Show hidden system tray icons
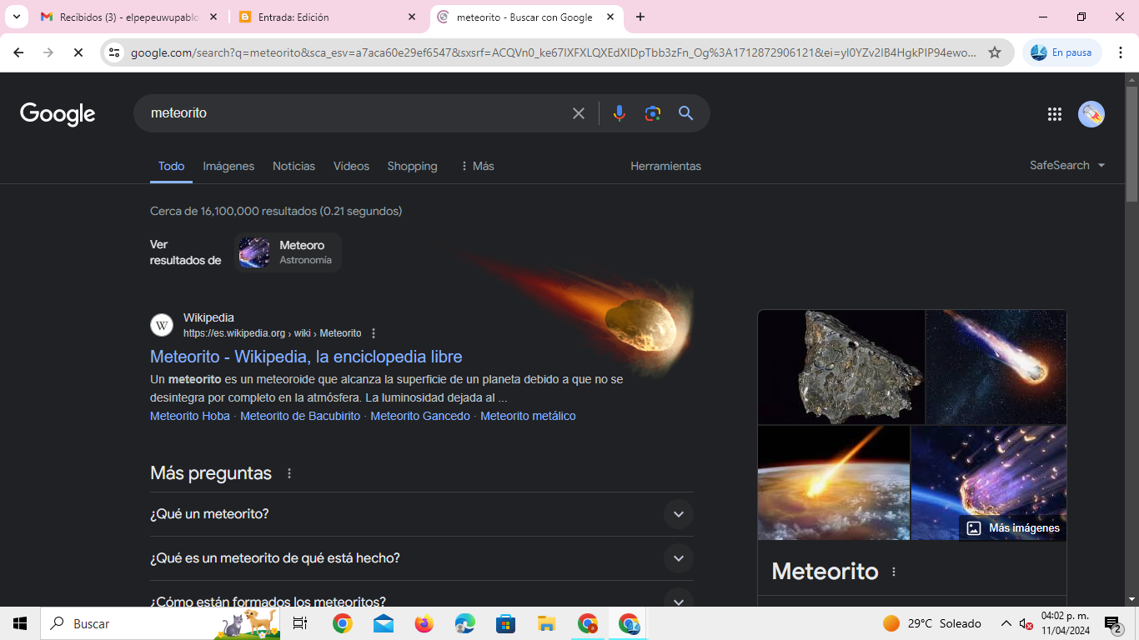Viewport: 1139px width, 640px height. (x=1006, y=623)
